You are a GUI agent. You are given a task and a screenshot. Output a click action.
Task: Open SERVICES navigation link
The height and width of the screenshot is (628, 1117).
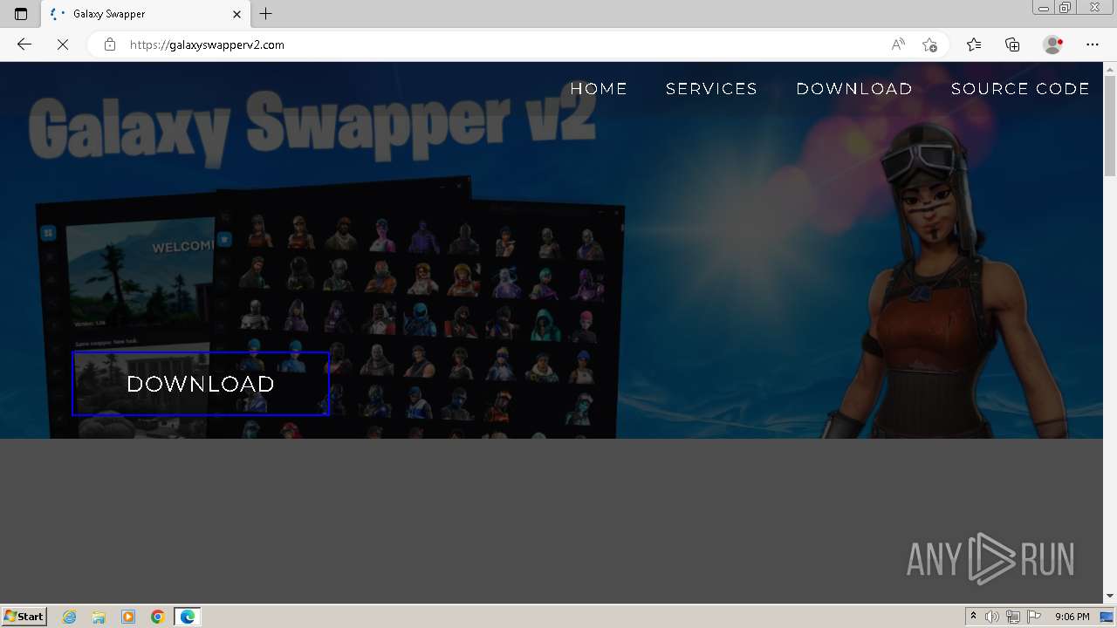click(711, 89)
